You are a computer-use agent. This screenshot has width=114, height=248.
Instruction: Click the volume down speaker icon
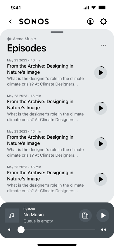9,230
